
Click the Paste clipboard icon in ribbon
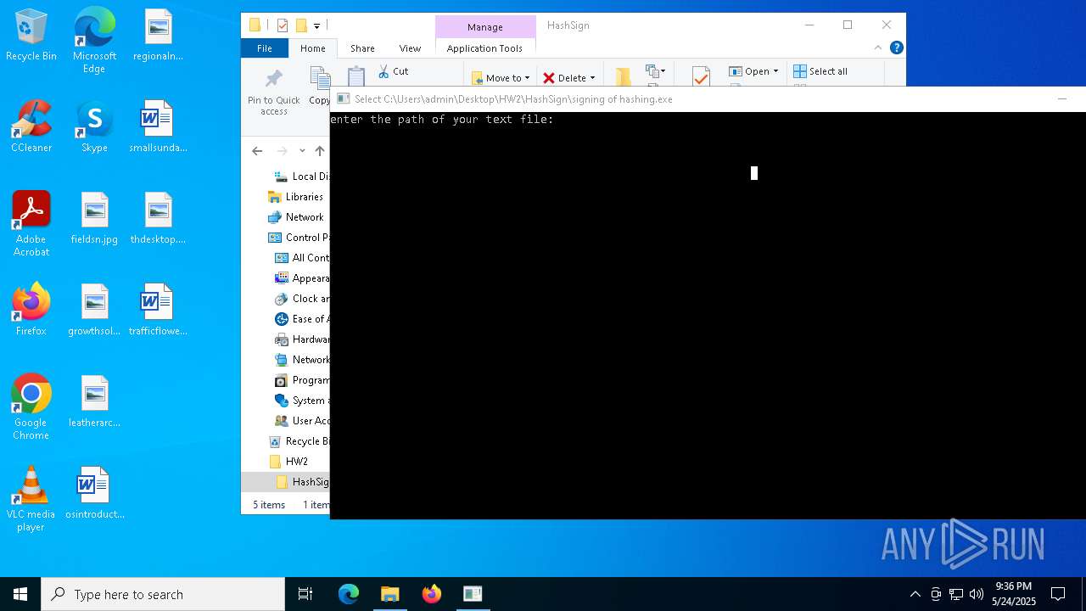coord(356,76)
